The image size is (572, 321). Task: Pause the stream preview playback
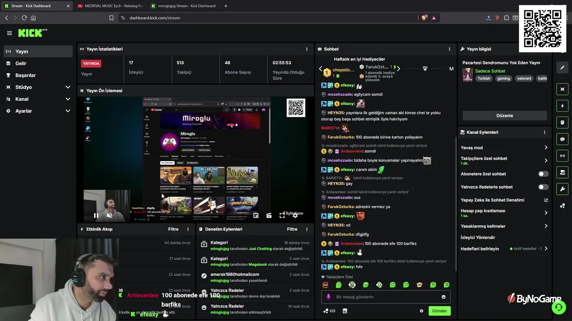(x=96, y=215)
